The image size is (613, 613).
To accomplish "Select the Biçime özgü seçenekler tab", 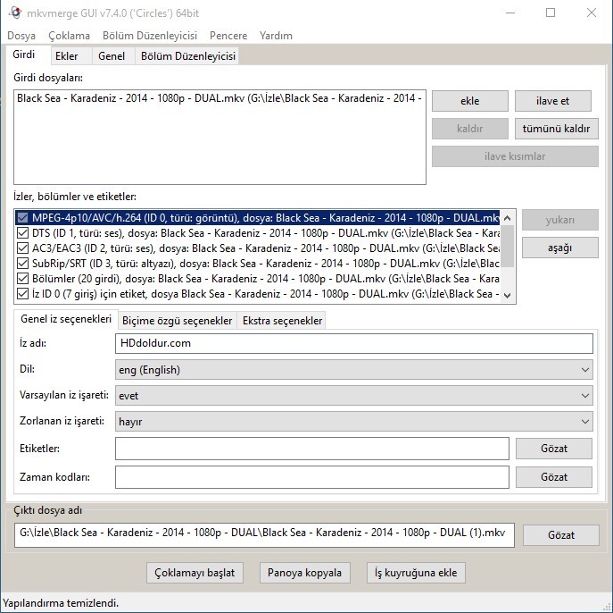I will [x=177, y=321].
